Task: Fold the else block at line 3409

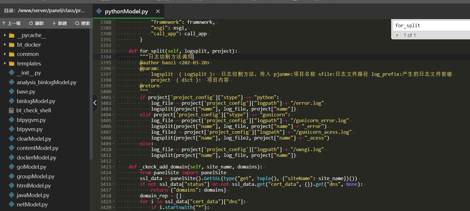Action: 114,144
